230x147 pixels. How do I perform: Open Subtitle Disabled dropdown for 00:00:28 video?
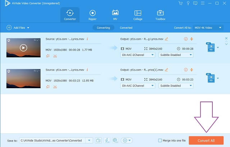coord(176,55)
